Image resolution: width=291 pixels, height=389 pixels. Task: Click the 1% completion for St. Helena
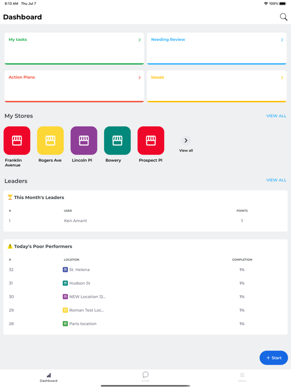tap(242, 269)
